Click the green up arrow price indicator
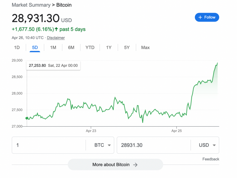237x178 pixels. 56,29
